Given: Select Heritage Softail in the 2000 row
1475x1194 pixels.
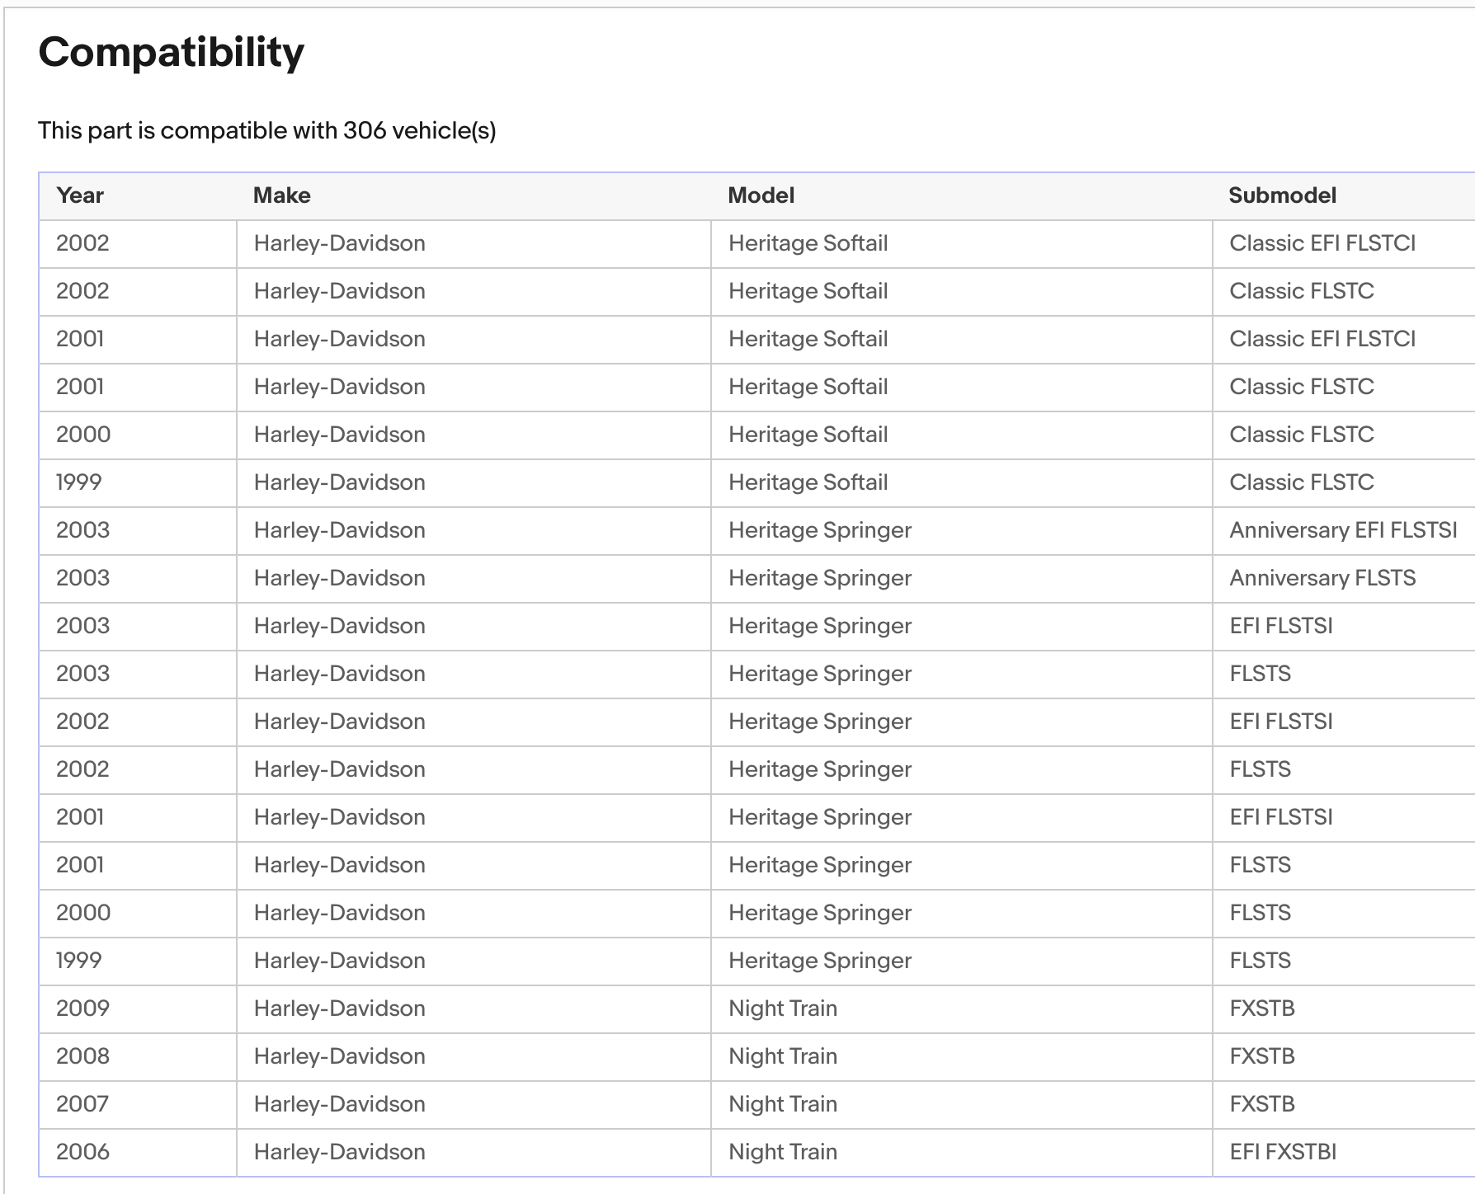Looking at the screenshot, I should tap(808, 435).
